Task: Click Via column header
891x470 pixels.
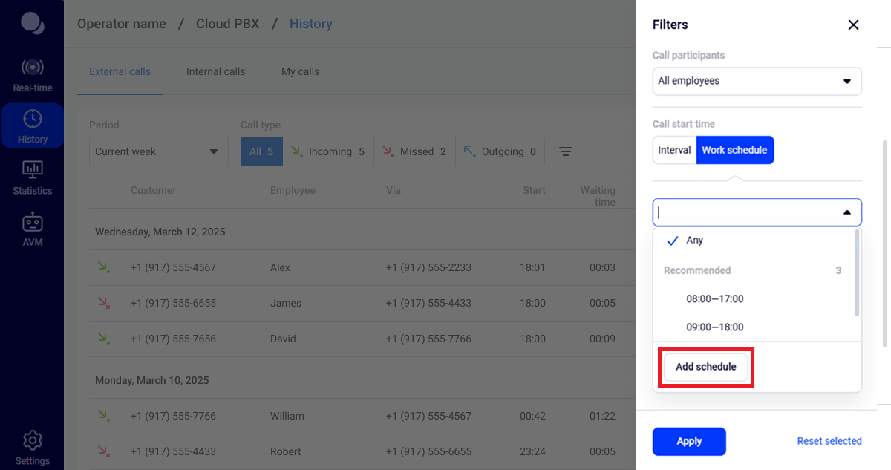Action: [394, 190]
